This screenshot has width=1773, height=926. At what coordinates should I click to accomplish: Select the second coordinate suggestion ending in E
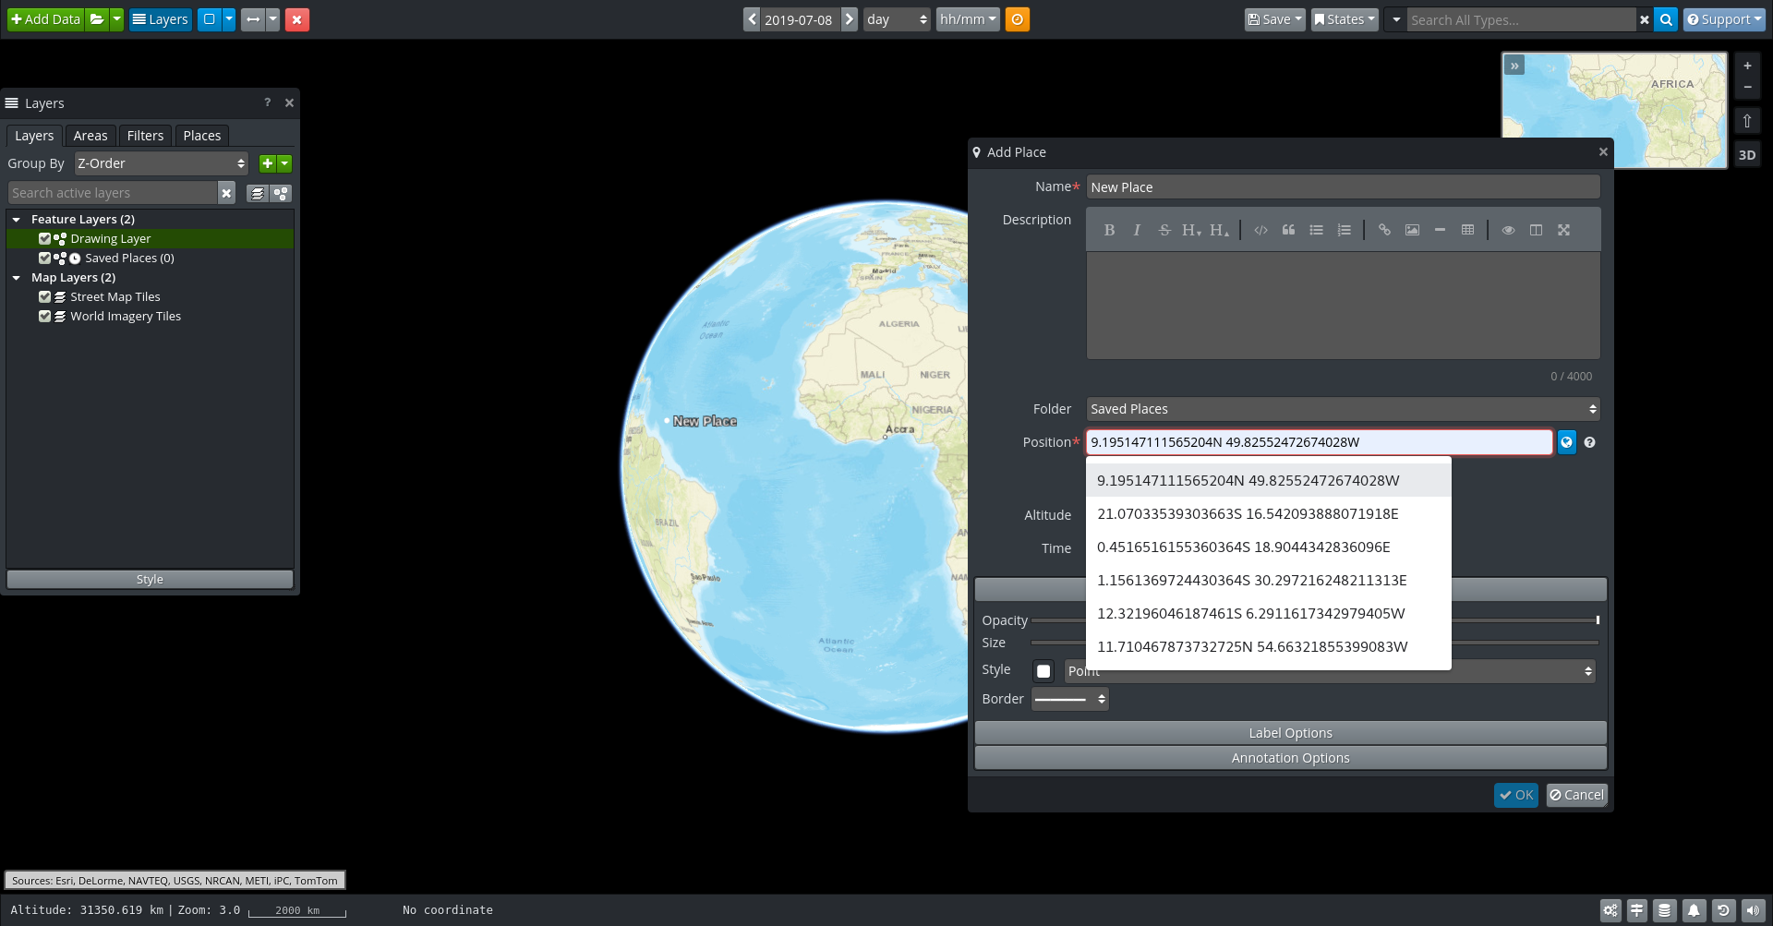pos(1247,513)
